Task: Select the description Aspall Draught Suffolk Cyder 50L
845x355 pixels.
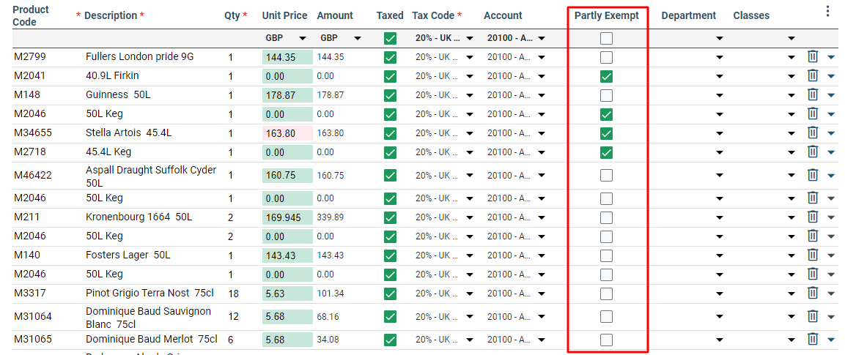Action: coord(151,176)
